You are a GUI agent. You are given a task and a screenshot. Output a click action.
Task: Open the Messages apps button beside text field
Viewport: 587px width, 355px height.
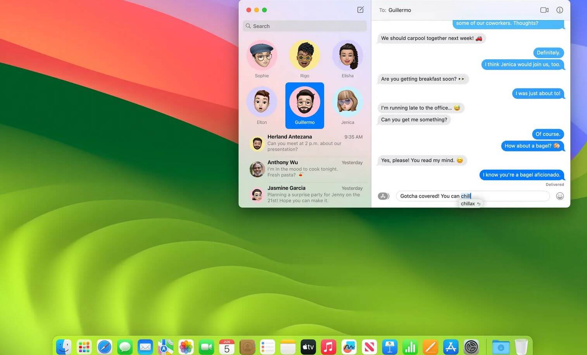pos(383,196)
